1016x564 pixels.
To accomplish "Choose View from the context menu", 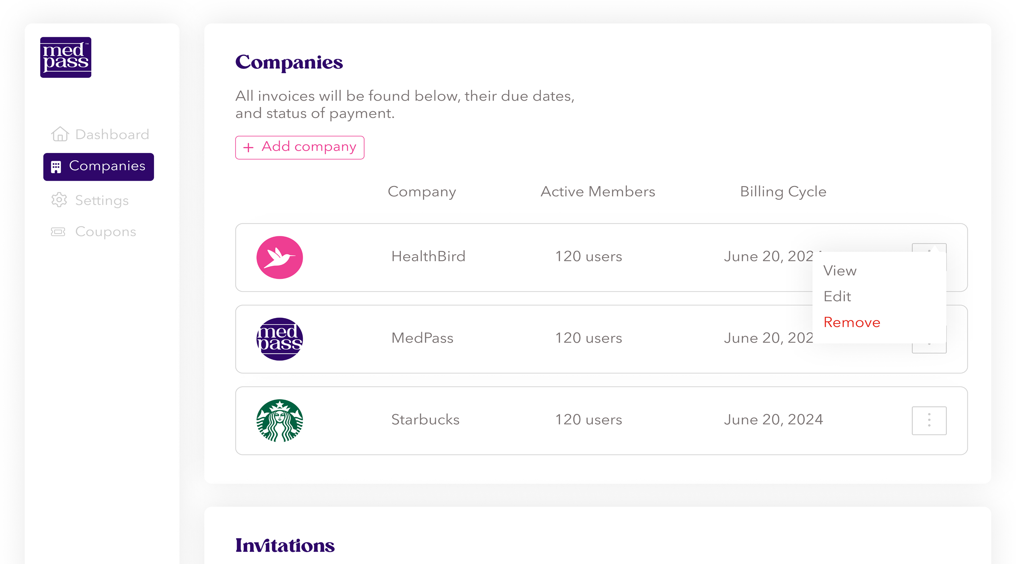I will (x=840, y=271).
